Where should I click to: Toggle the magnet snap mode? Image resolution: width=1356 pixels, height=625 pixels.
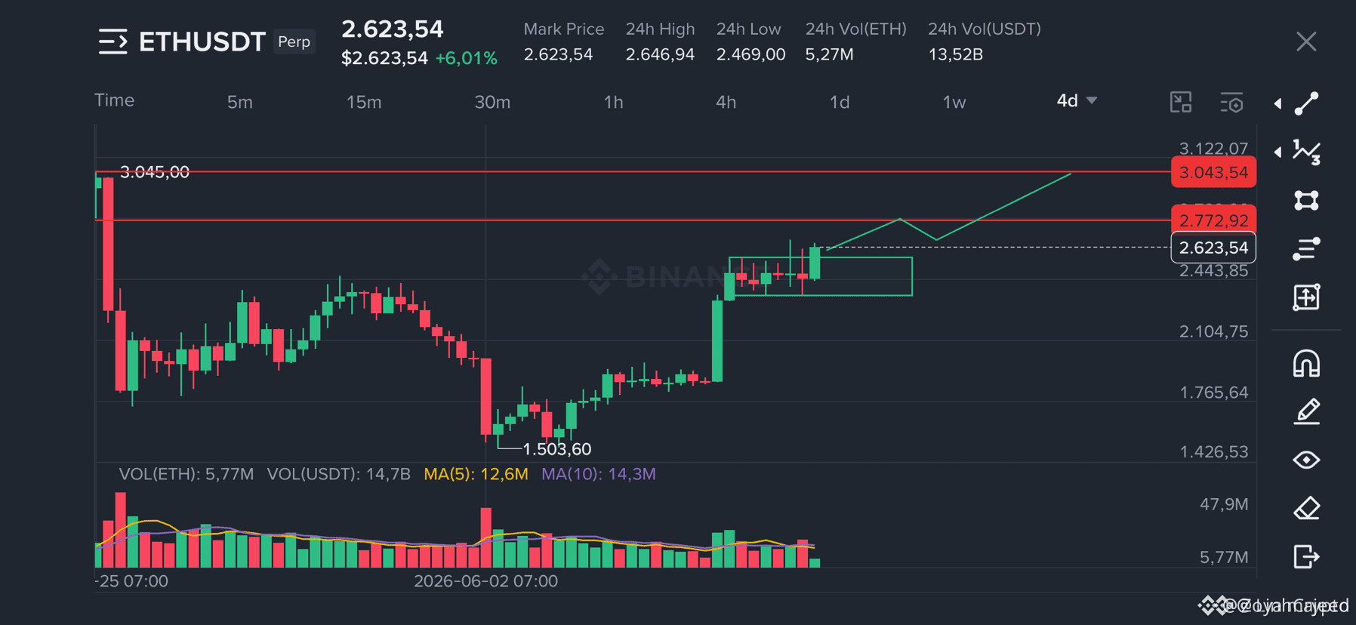(1306, 363)
